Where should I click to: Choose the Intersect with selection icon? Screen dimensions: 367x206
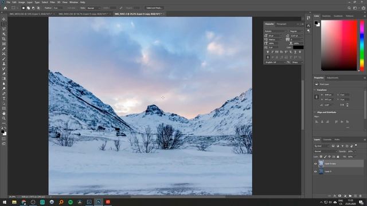[38, 8]
